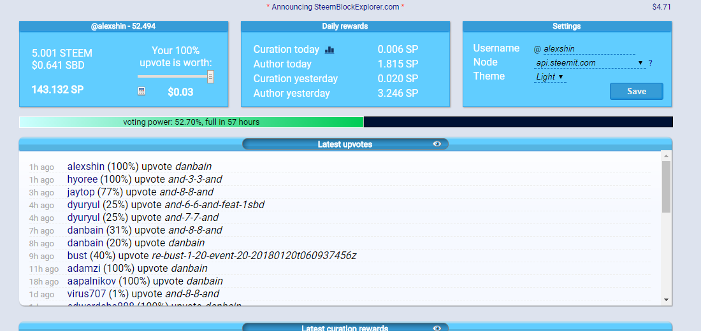Open dyuryul link in and-6-6-and-feat-1sbd row
701x331 pixels.
83,204
